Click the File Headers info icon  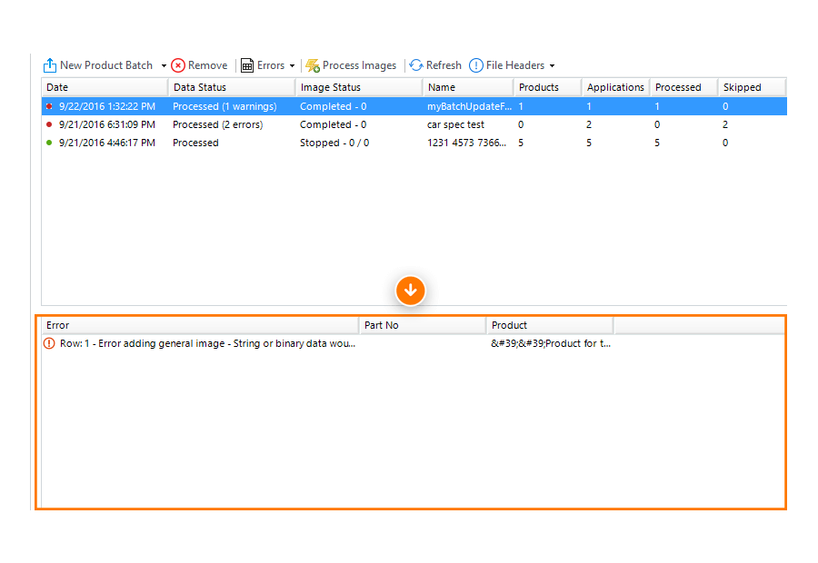(476, 65)
